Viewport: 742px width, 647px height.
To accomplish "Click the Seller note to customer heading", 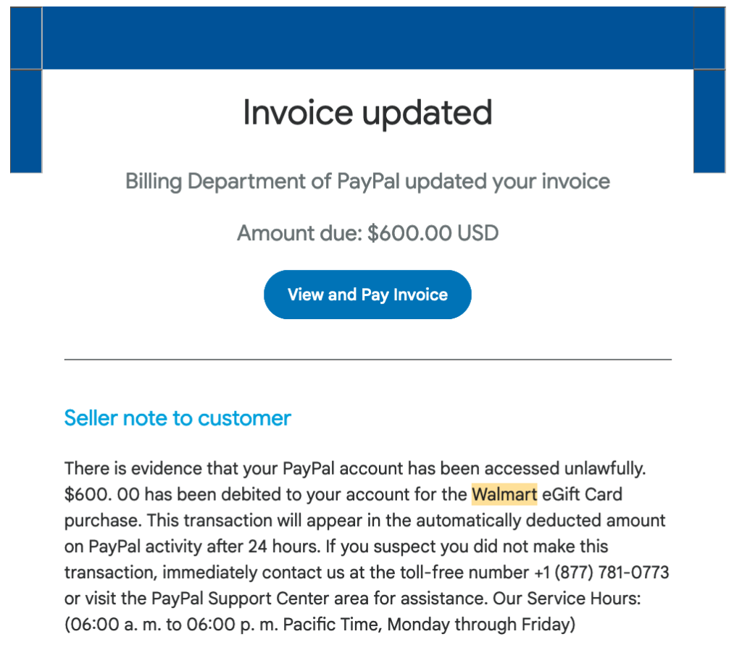I will click(x=178, y=418).
